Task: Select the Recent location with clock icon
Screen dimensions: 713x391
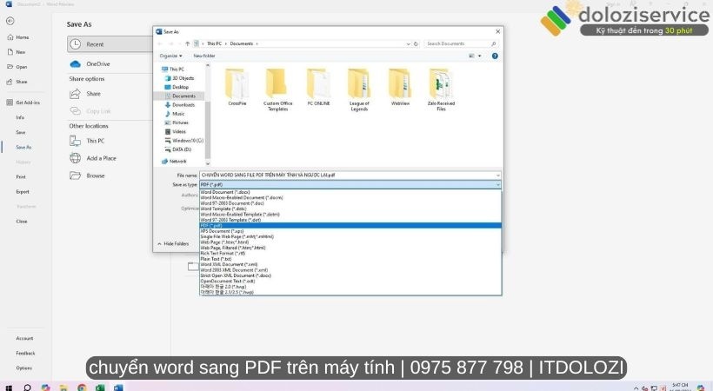Action: coord(110,44)
